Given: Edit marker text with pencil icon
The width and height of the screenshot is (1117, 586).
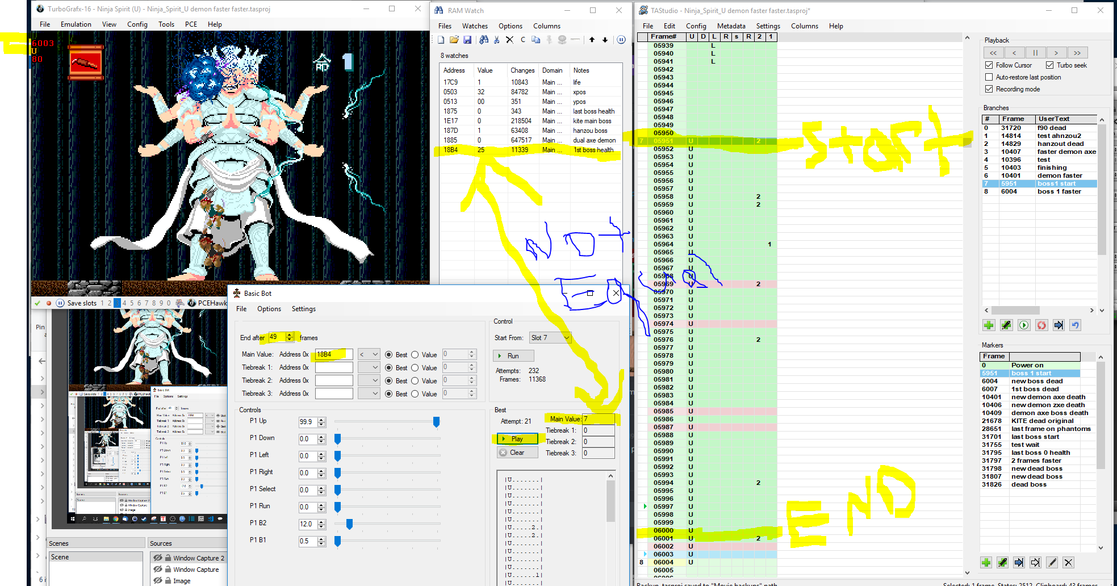Looking at the screenshot, I should point(1052,563).
